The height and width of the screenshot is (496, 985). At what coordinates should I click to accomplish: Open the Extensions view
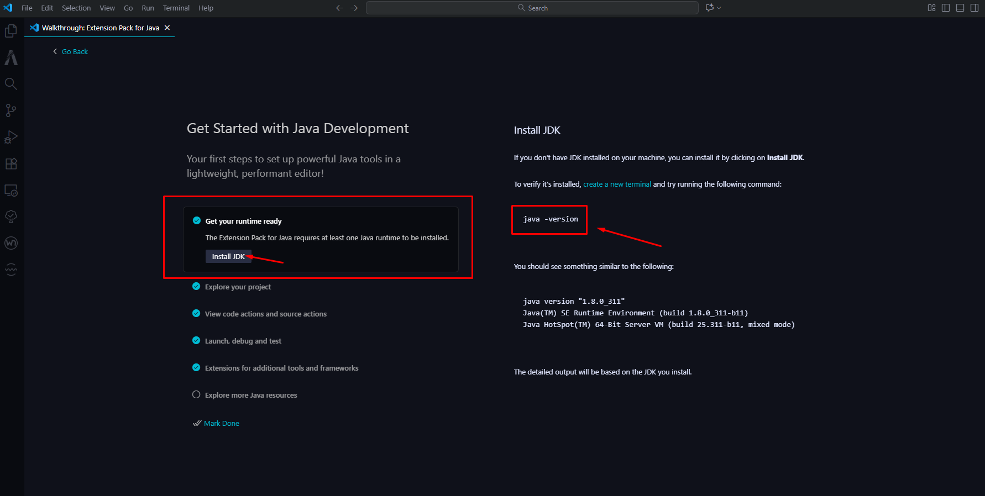(x=11, y=163)
